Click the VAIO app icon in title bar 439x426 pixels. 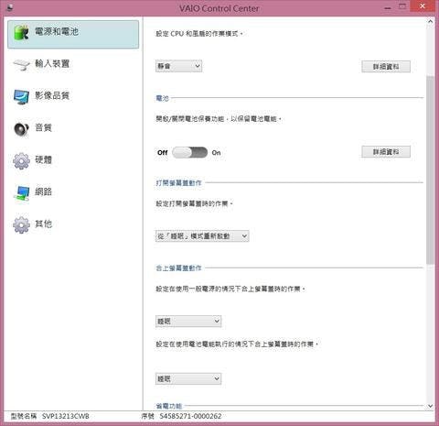click(x=10, y=7)
